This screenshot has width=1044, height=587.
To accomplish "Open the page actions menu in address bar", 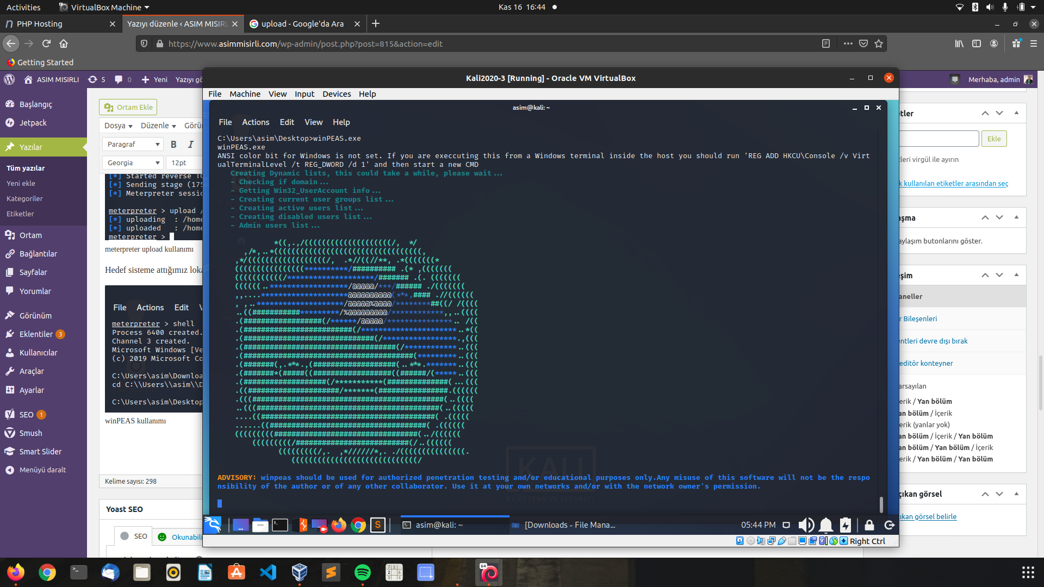I will tap(848, 43).
